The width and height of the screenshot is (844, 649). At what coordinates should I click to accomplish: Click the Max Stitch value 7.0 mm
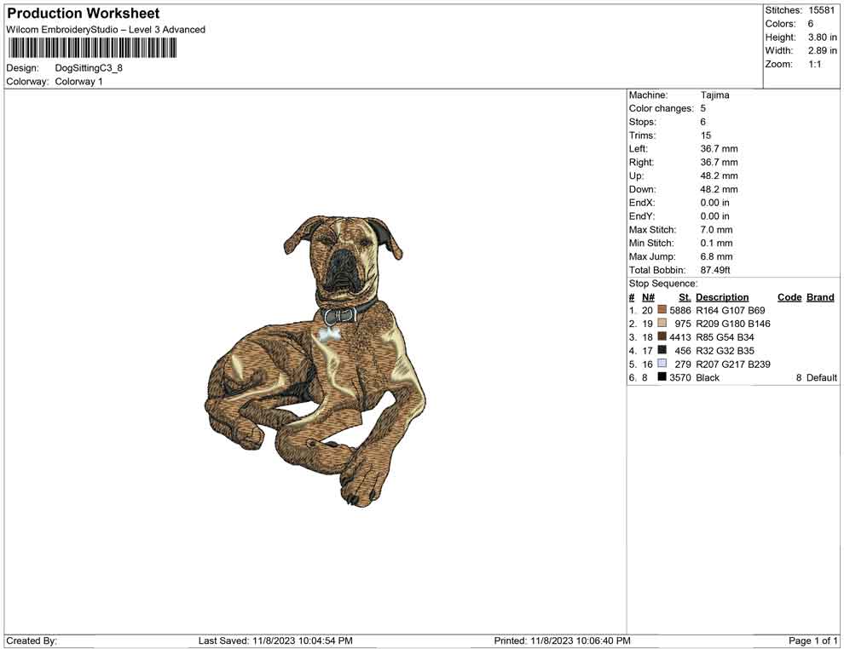tap(716, 230)
